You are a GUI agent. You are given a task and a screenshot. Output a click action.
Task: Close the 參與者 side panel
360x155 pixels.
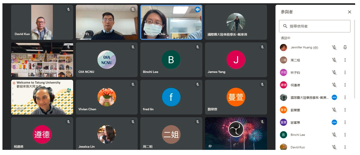click(349, 12)
